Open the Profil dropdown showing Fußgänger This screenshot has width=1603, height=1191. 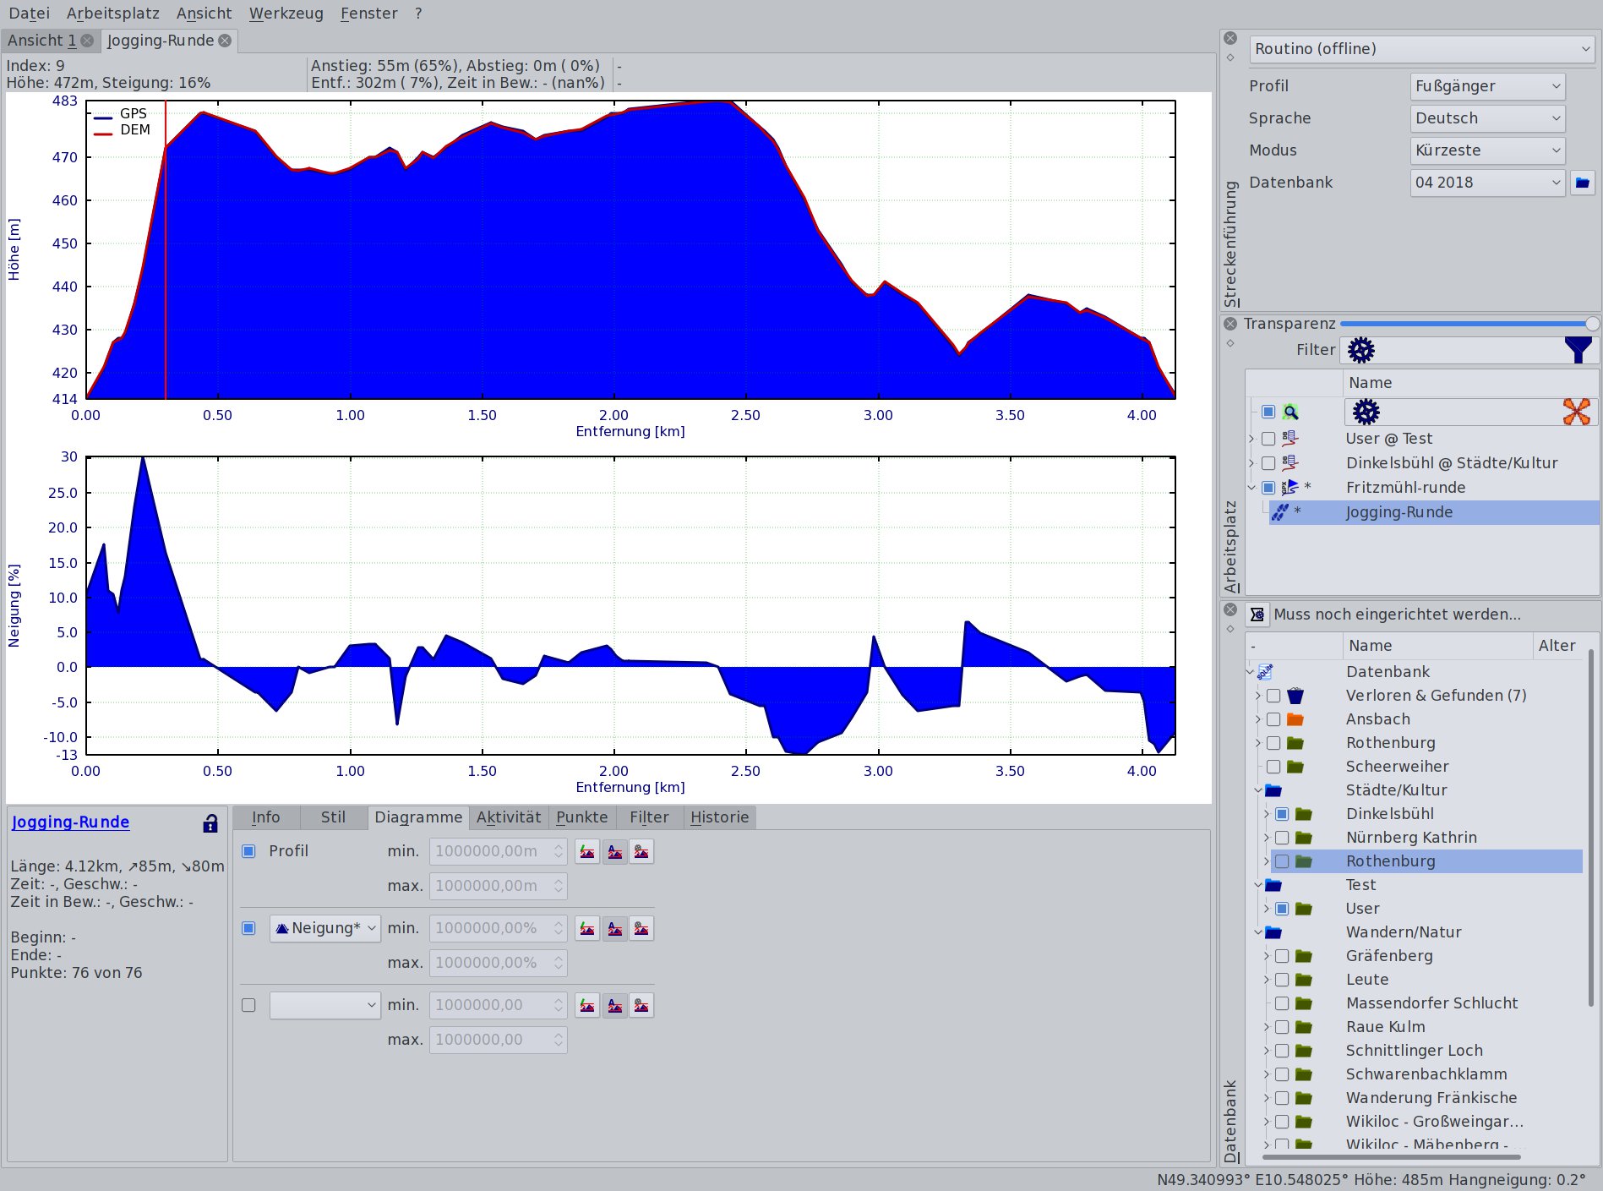[1486, 85]
